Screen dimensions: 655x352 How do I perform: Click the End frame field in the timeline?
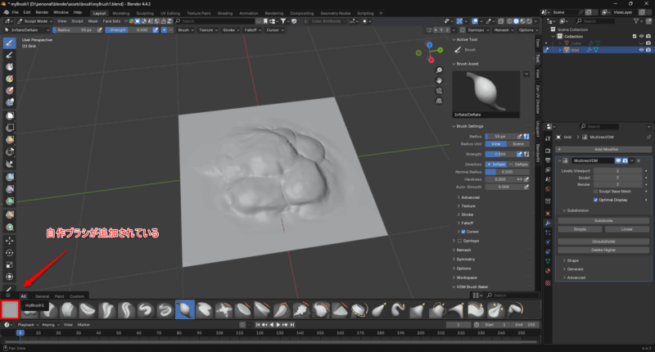coord(525,324)
